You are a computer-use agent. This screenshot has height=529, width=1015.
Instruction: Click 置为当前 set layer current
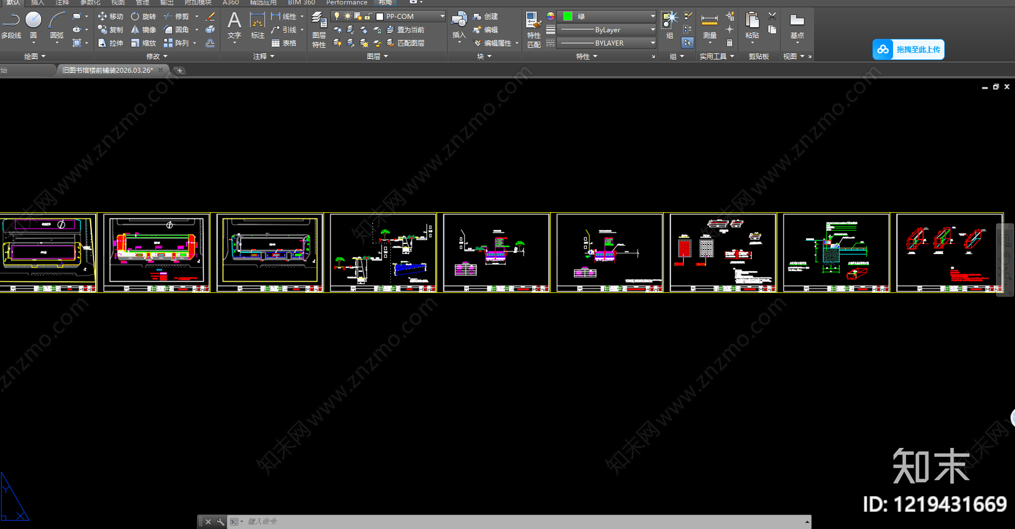405,30
